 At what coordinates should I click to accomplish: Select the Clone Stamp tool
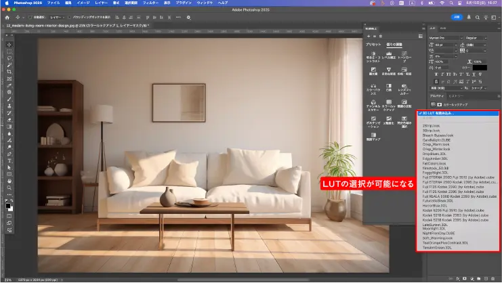tap(9, 106)
